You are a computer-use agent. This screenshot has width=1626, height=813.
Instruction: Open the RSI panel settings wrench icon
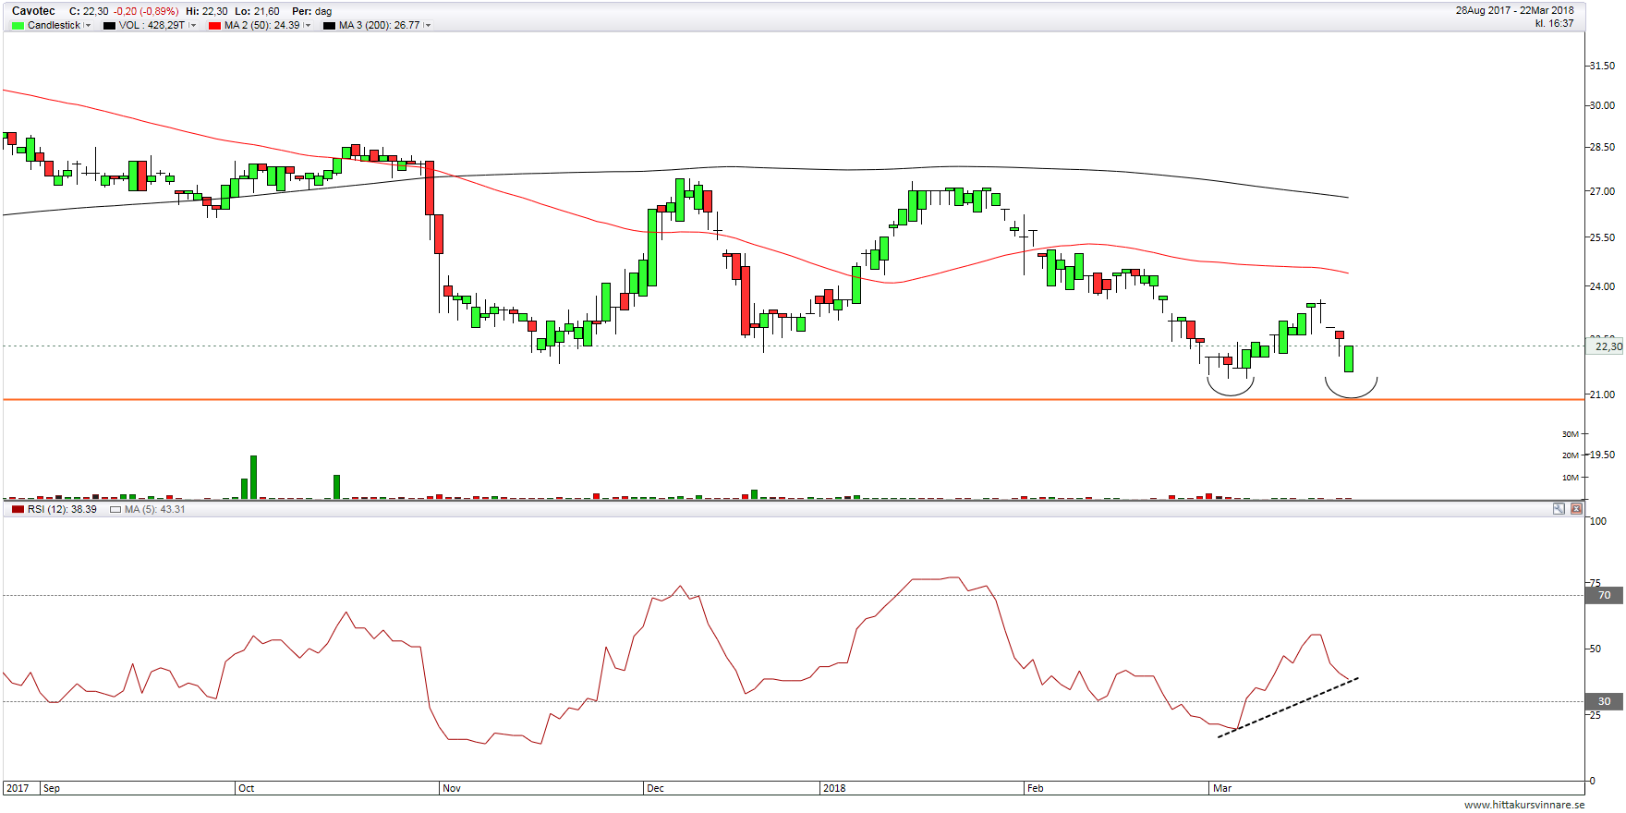tap(1559, 509)
